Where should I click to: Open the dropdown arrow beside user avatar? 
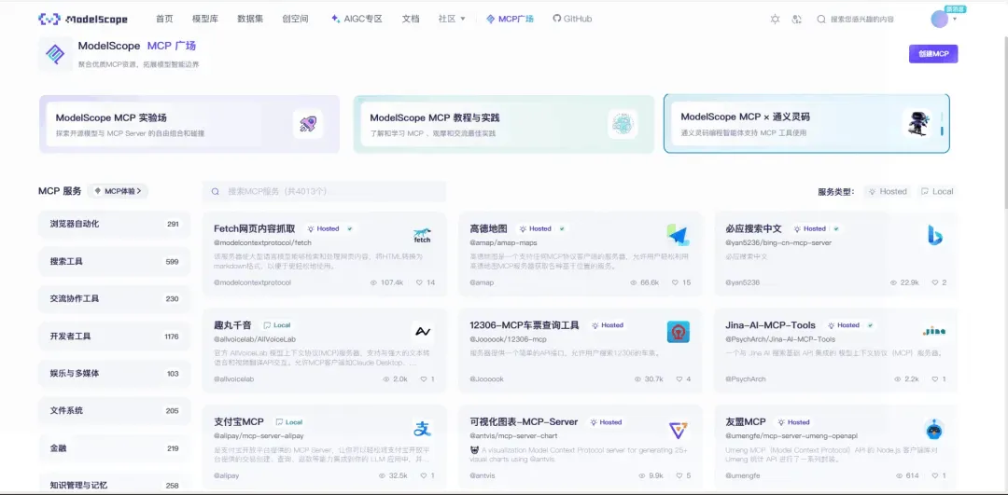coord(955,20)
